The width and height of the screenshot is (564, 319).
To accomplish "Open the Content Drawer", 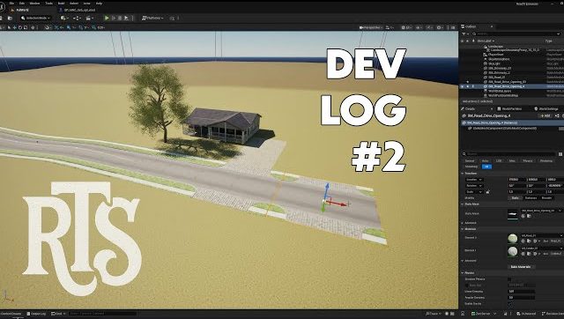I will point(11,314).
